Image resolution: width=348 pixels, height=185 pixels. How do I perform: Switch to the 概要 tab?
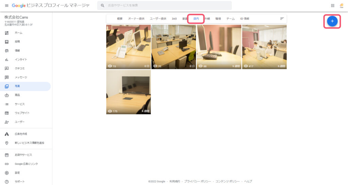[x=120, y=19]
